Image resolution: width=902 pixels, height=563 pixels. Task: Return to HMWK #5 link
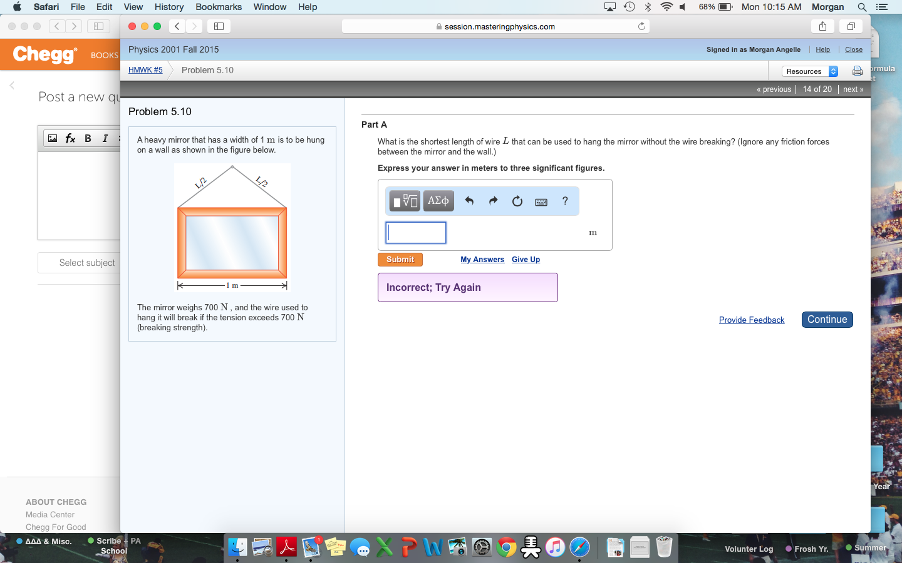coord(145,70)
